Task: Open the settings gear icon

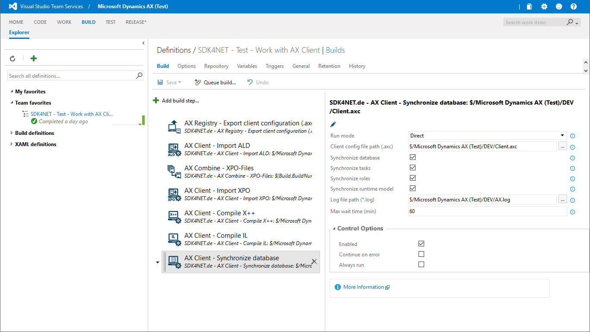Action: coord(544,6)
